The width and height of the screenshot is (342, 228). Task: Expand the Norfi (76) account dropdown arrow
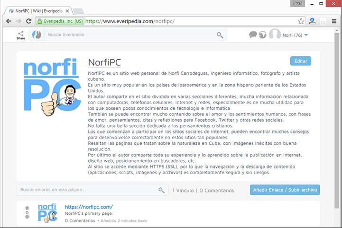[x=306, y=35]
